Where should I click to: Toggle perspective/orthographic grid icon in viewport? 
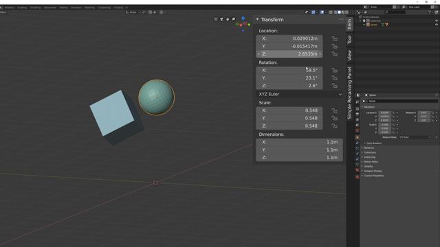click(x=215, y=19)
